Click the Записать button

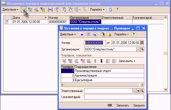(123, 105)
